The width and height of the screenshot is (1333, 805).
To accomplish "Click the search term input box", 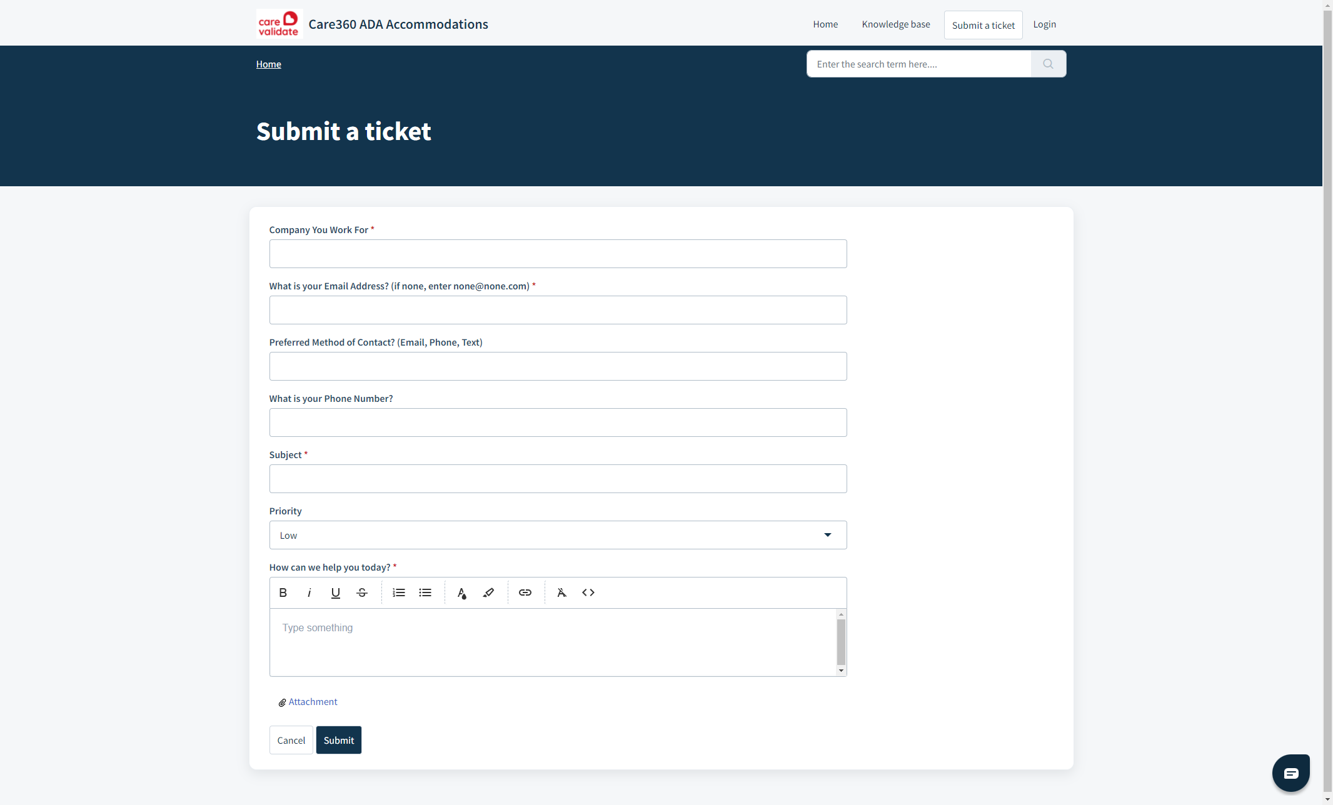I will coord(919,64).
